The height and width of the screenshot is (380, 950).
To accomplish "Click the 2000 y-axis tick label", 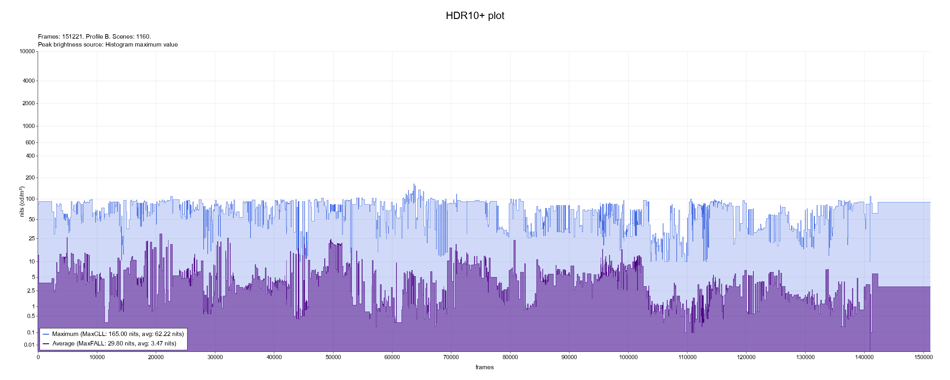I will [28, 103].
